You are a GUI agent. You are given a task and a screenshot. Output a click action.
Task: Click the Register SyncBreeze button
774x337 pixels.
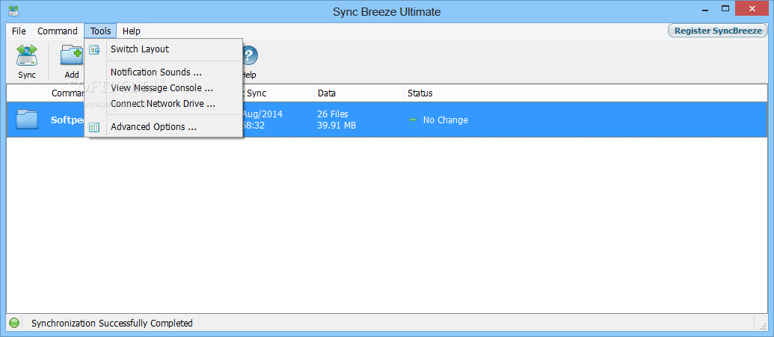pyautogui.click(x=718, y=31)
